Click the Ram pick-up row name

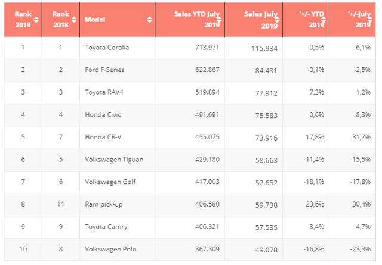click(104, 204)
